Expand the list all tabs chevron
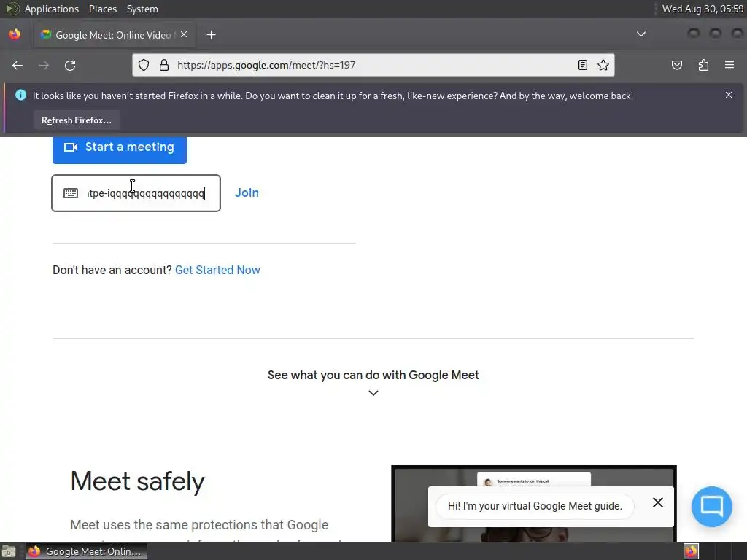This screenshot has height=560, width=747. tap(641, 34)
